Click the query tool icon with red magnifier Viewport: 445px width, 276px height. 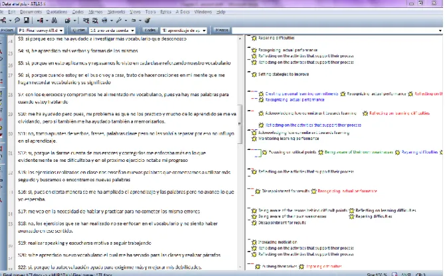86,21
